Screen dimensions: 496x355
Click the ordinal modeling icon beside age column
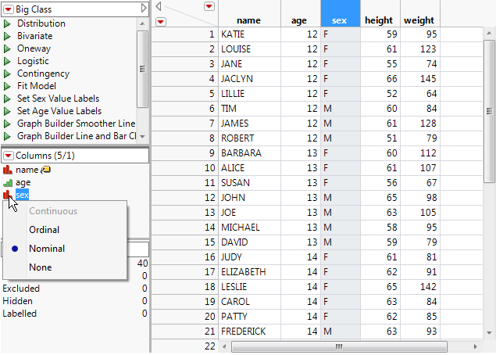8,183
